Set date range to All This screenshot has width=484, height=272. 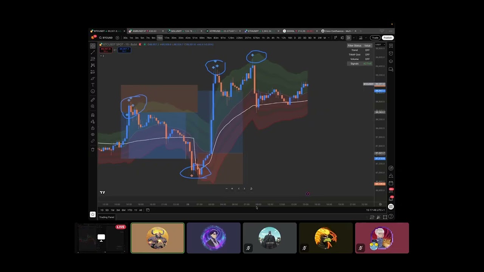(x=141, y=210)
